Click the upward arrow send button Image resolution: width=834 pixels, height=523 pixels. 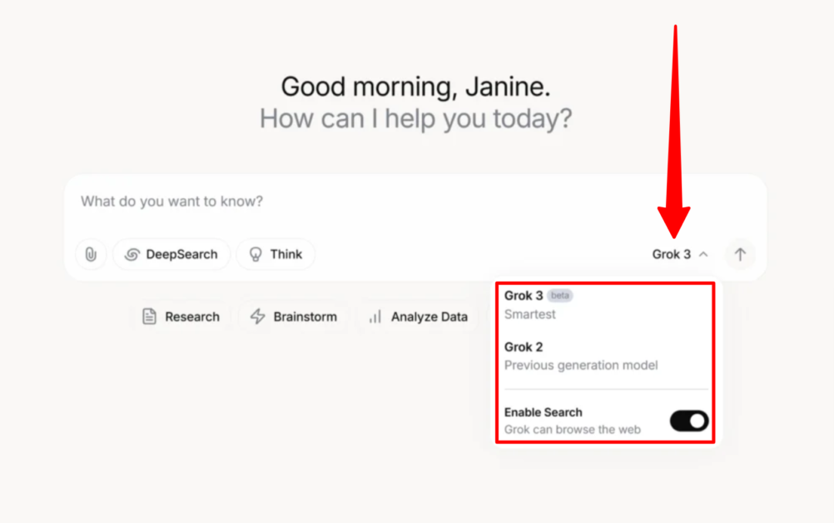pyautogui.click(x=740, y=254)
